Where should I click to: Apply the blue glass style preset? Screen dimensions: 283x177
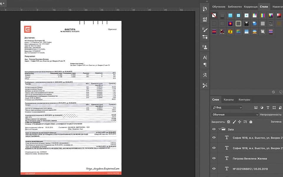[x=255, y=24]
